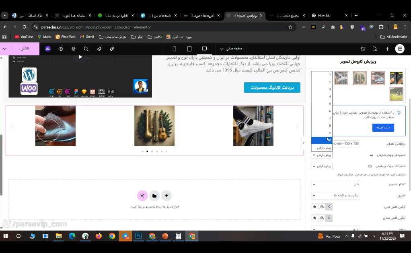This screenshot has width=411, height=253.
Task: Open Photoshop from the taskbar
Action: tap(139, 236)
